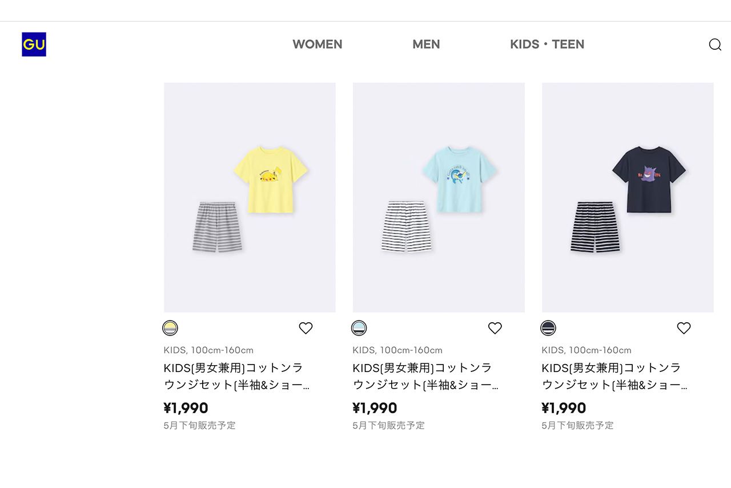Click the magnifying glass at top right
This screenshot has height=488, width=731.
pyautogui.click(x=714, y=45)
